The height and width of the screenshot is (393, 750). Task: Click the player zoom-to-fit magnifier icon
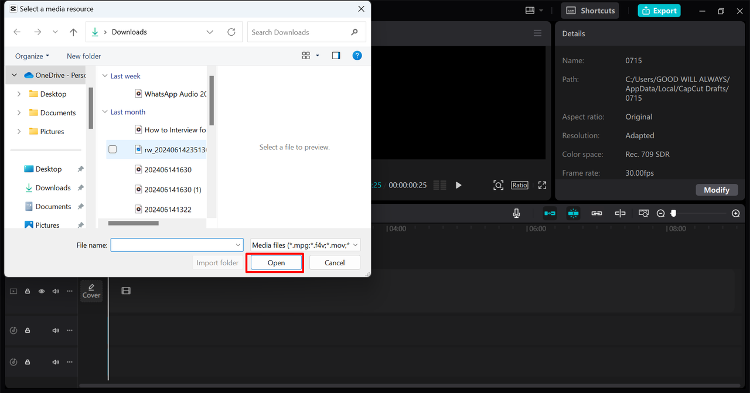coord(498,185)
